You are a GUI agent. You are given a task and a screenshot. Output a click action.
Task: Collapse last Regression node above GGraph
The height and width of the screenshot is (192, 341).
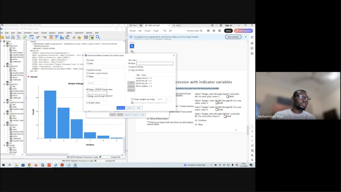4,125
